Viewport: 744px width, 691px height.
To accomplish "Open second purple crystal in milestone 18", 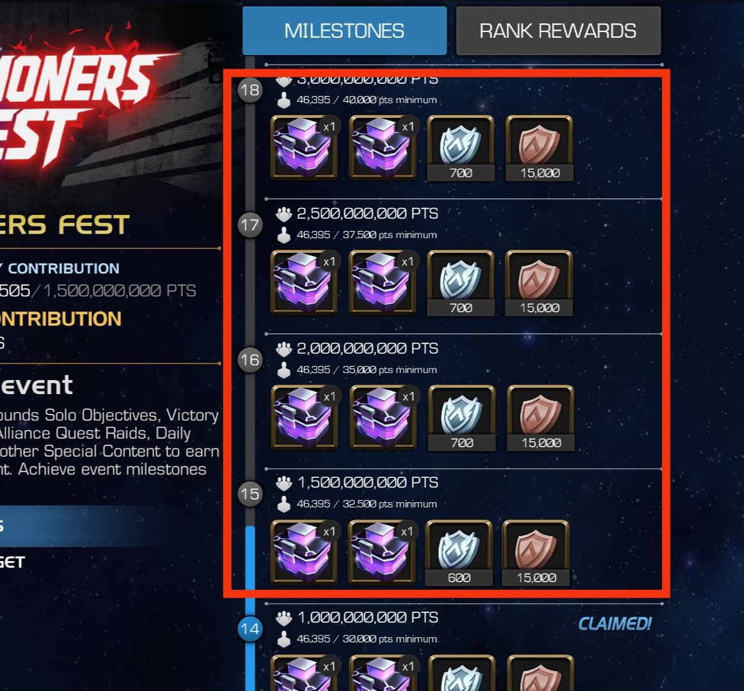I will tap(383, 148).
